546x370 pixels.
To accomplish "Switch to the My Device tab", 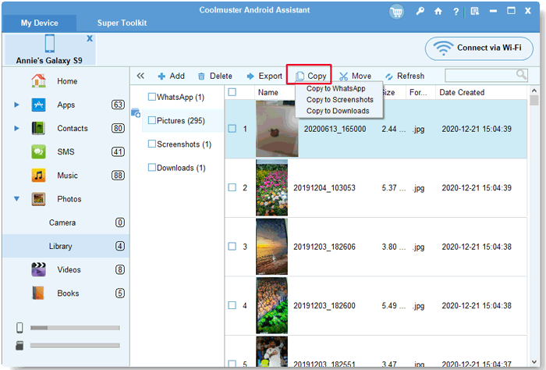I will (39, 23).
